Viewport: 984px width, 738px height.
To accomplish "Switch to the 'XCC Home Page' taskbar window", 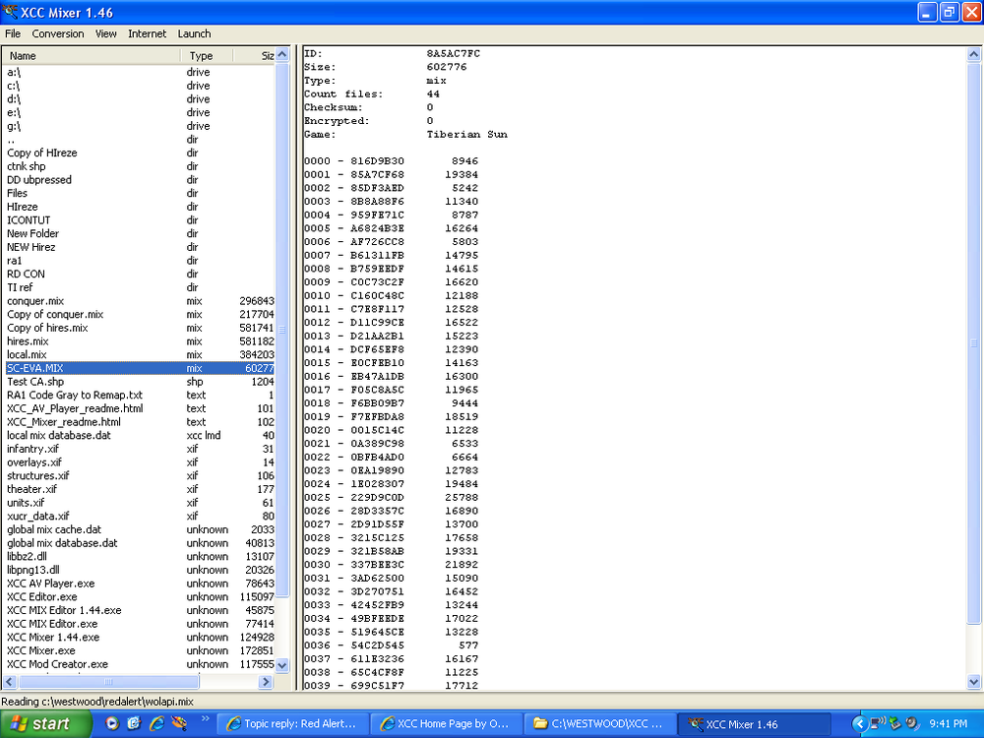I will point(447,723).
